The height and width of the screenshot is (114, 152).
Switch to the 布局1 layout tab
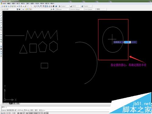click(x=14, y=103)
